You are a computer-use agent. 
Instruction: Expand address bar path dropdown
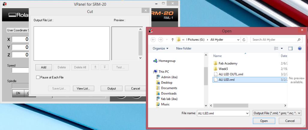pyautogui.click(x=238, y=40)
